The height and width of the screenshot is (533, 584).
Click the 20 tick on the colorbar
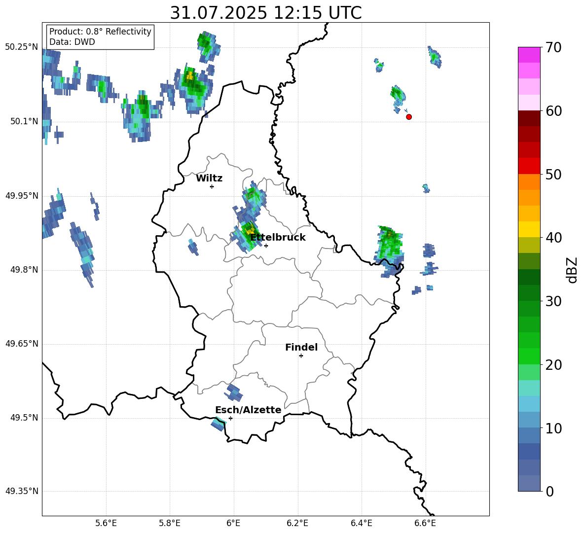[x=553, y=365]
